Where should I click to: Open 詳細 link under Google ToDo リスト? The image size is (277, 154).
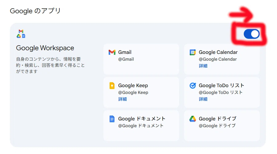pos(203,99)
